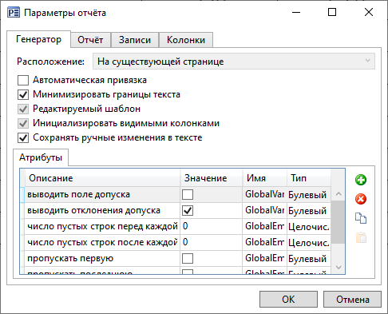Viewport: 388px width, 314px height.
Task: Click Булевый type cell of выводить поле допуска
Action: point(309,195)
